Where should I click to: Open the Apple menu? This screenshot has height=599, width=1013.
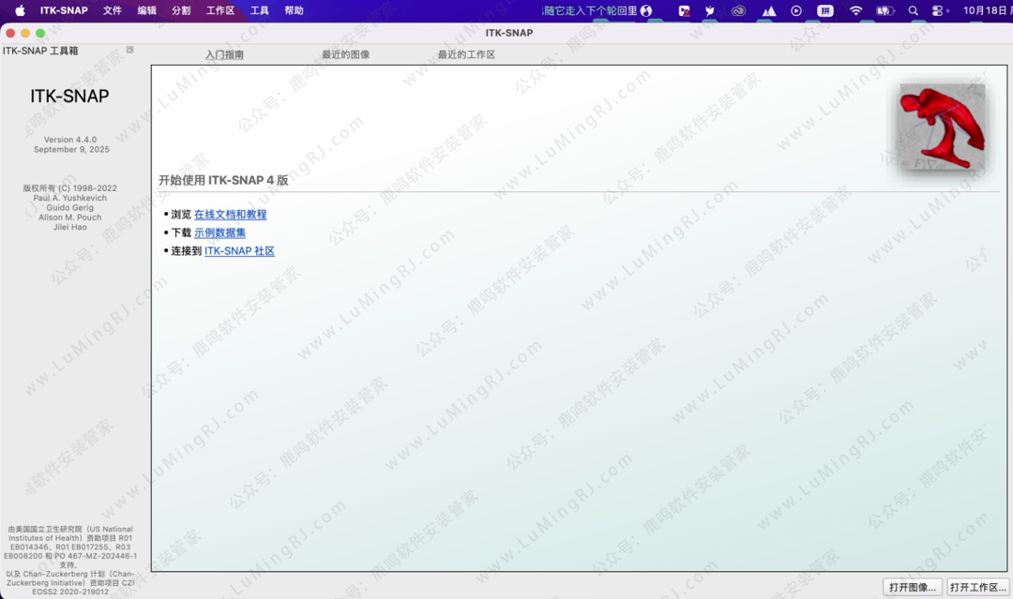tap(20, 10)
